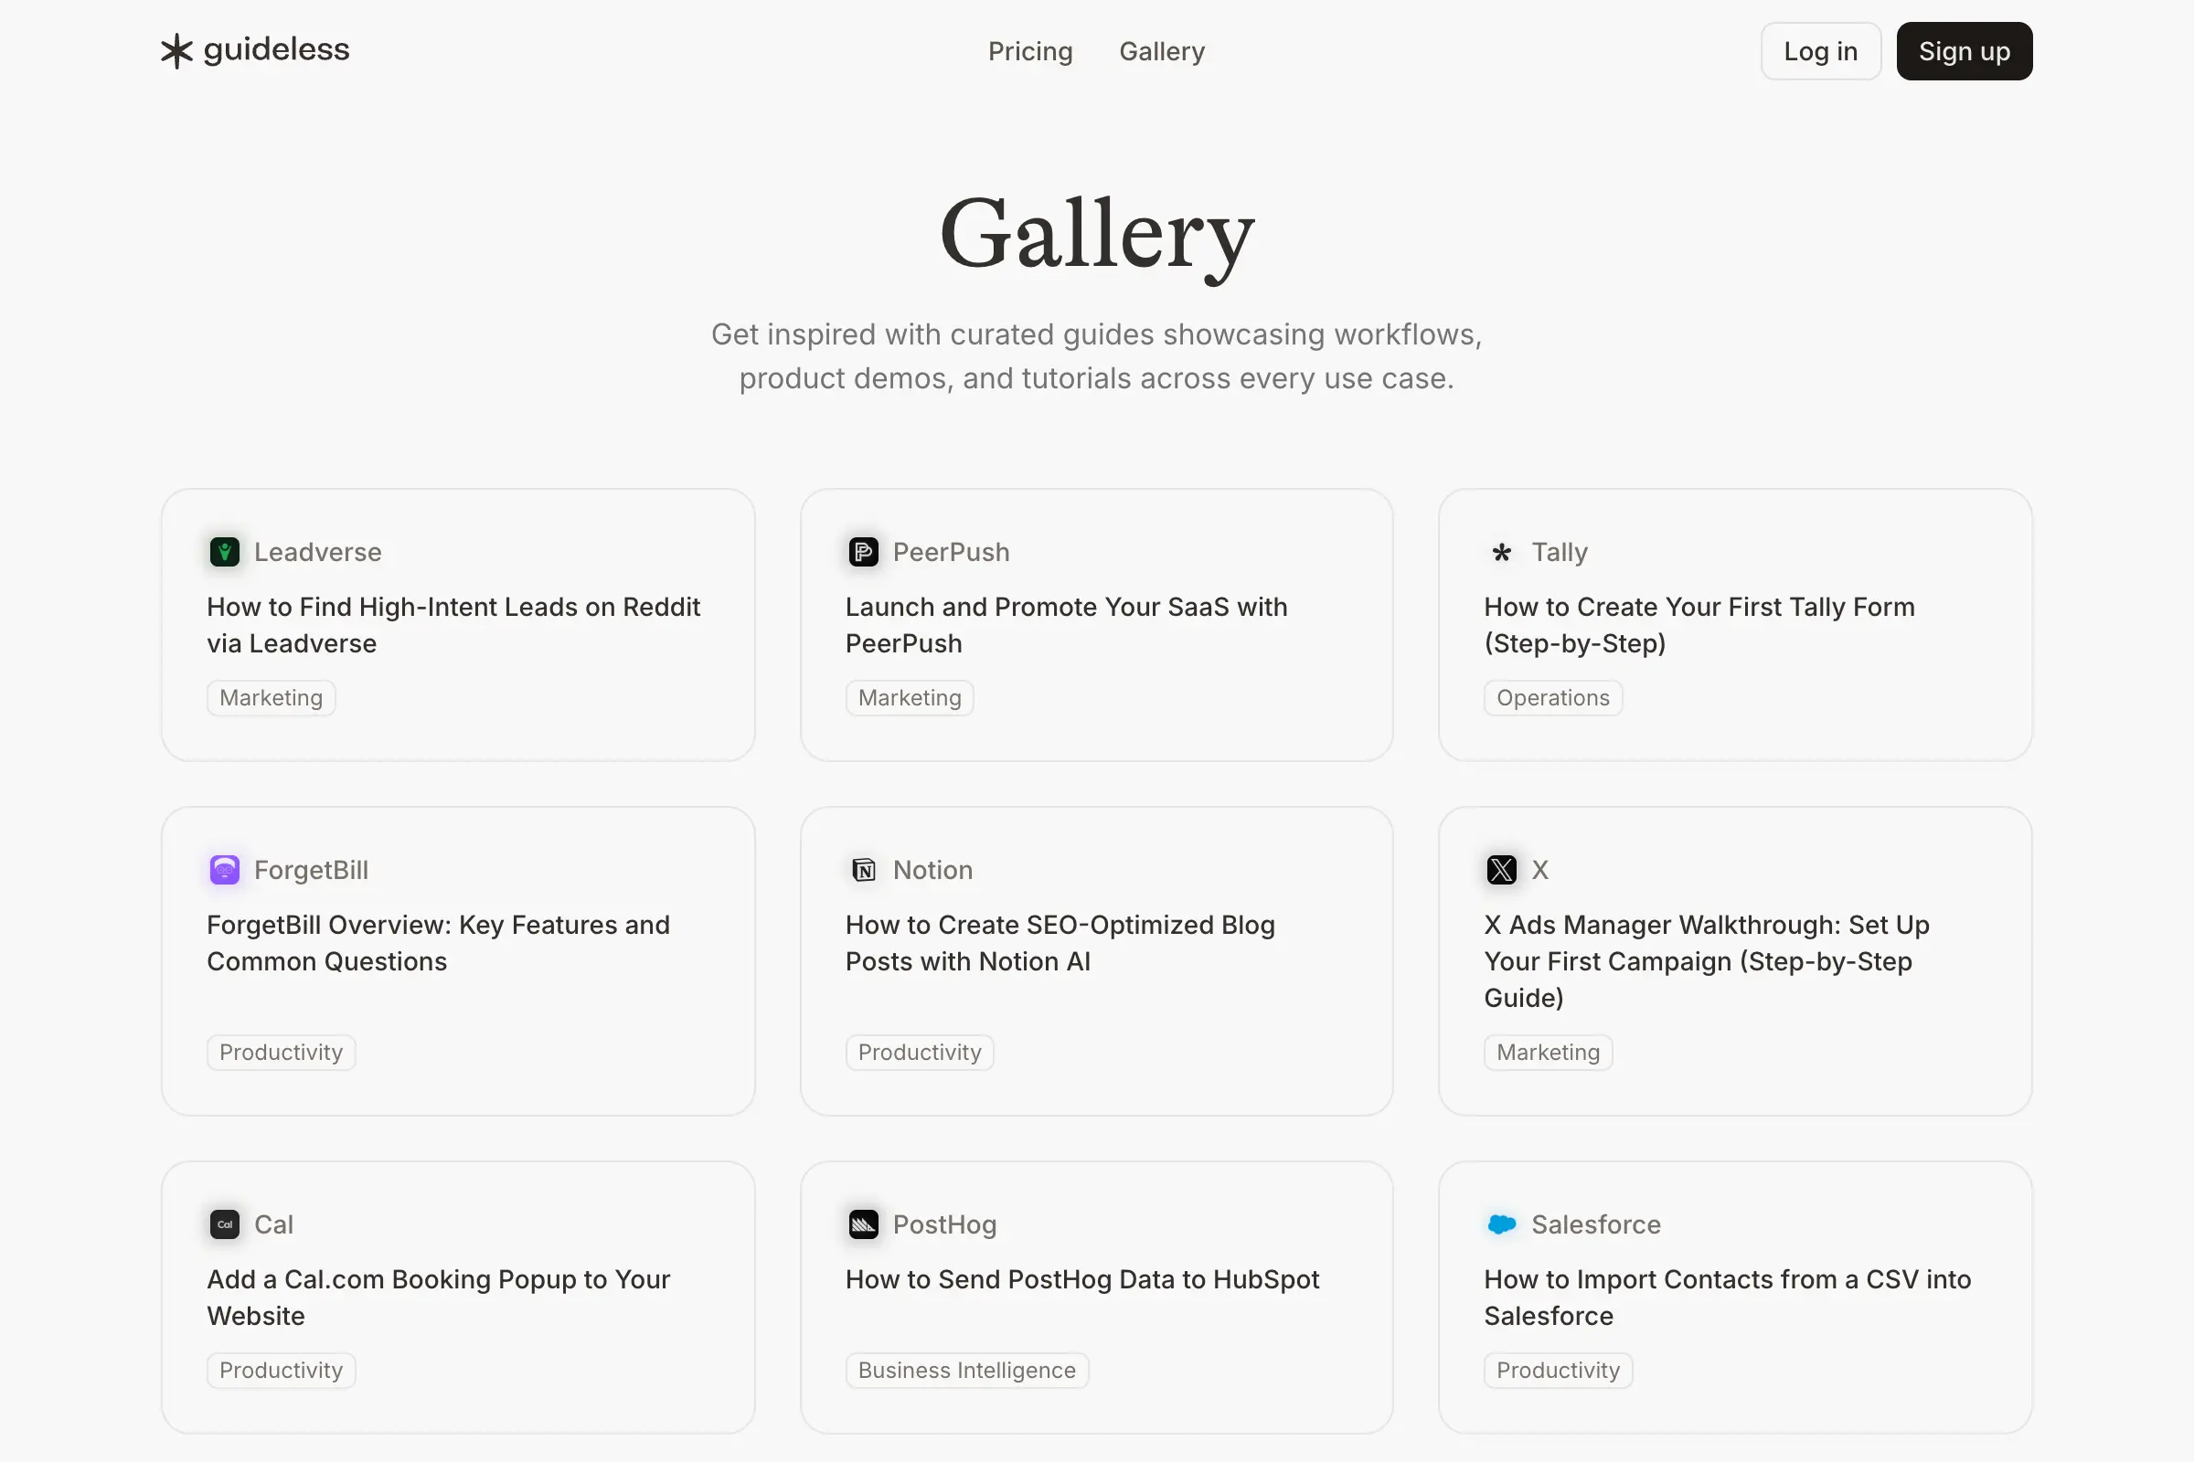Select the Business Intelligence tag on PostHog card

click(966, 1370)
